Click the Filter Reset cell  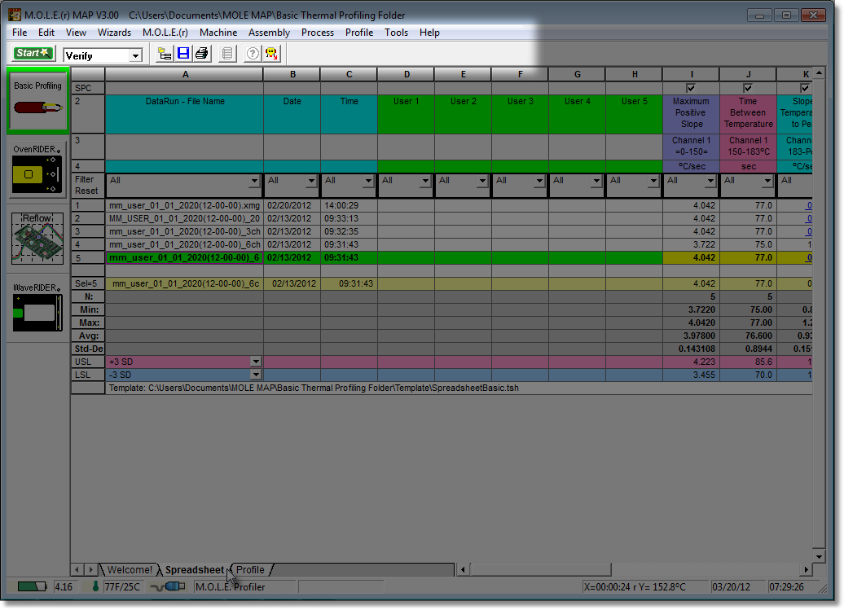point(88,186)
